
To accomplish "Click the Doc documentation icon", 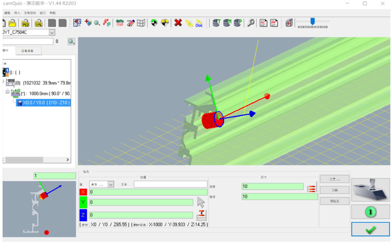I will tap(199, 23).
